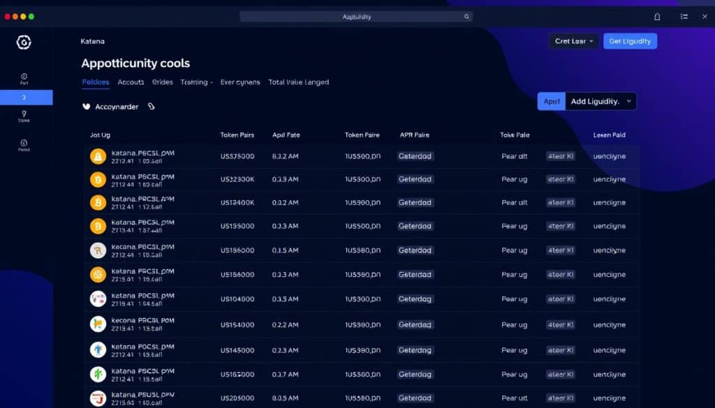Image resolution: width=715 pixels, height=408 pixels.
Task: Click the magnifier icon in the search bar
Action: pyautogui.click(x=466, y=17)
